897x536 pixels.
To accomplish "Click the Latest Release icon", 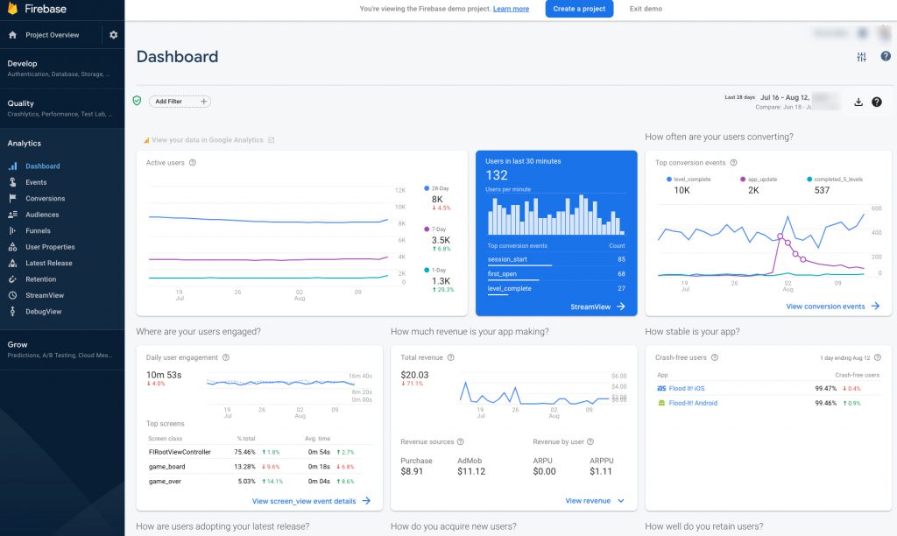I will (x=12, y=263).
